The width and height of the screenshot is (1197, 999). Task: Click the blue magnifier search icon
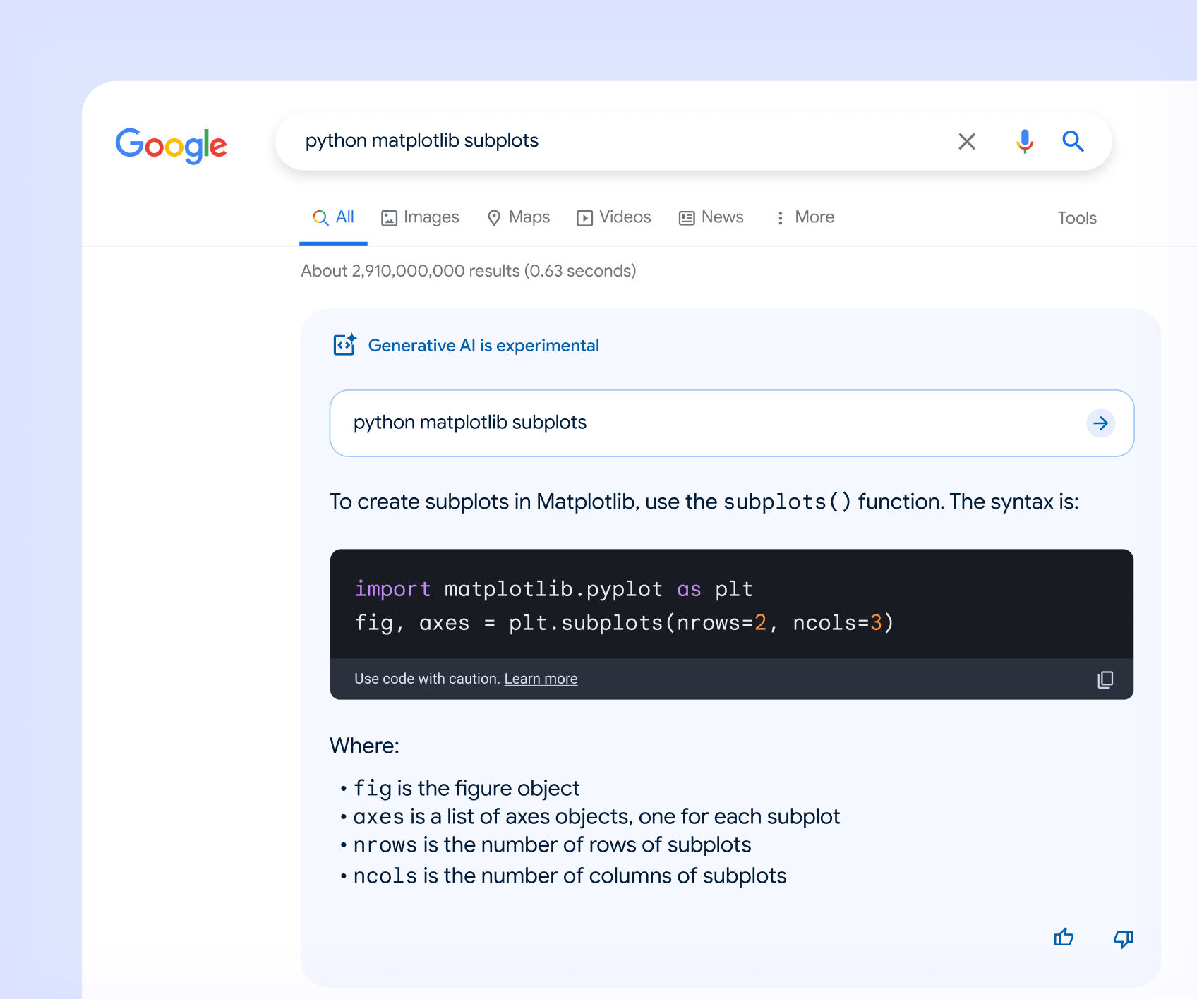point(1073,142)
